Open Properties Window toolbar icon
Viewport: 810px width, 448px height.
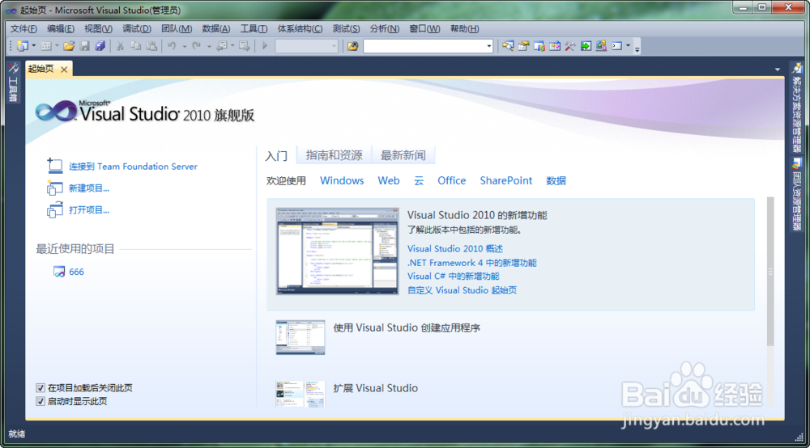pyautogui.click(x=524, y=46)
